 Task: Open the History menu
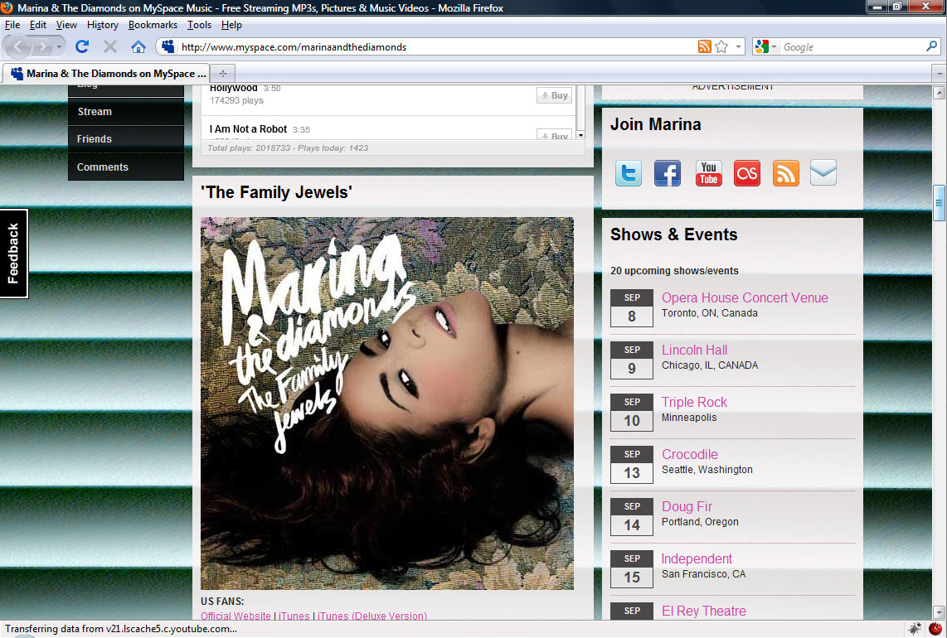pyautogui.click(x=103, y=25)
